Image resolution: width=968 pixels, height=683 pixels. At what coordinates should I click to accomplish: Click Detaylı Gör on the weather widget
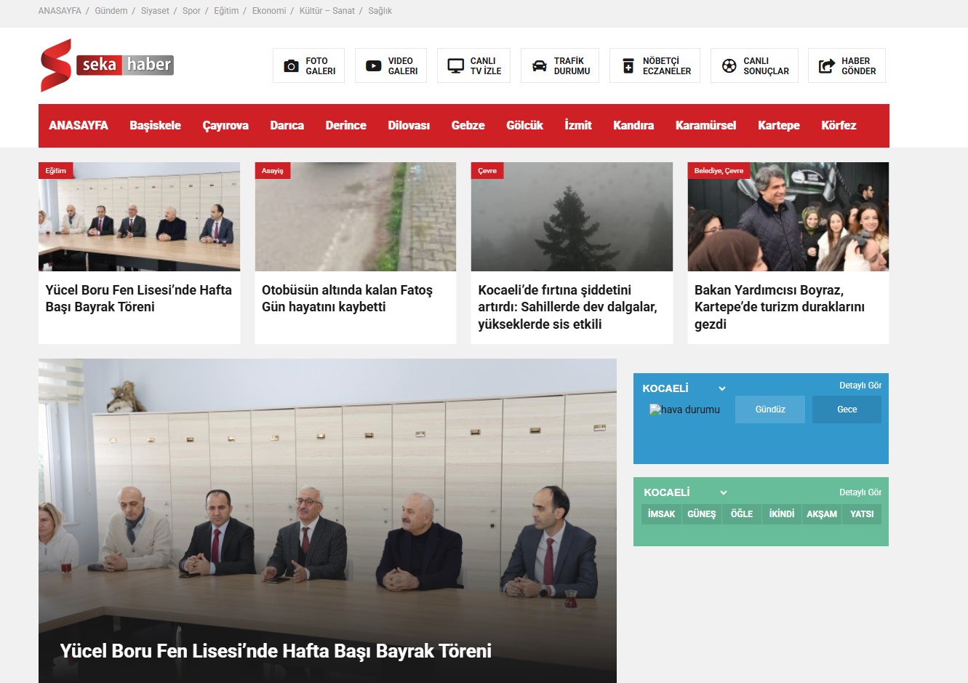coord(860,386)
